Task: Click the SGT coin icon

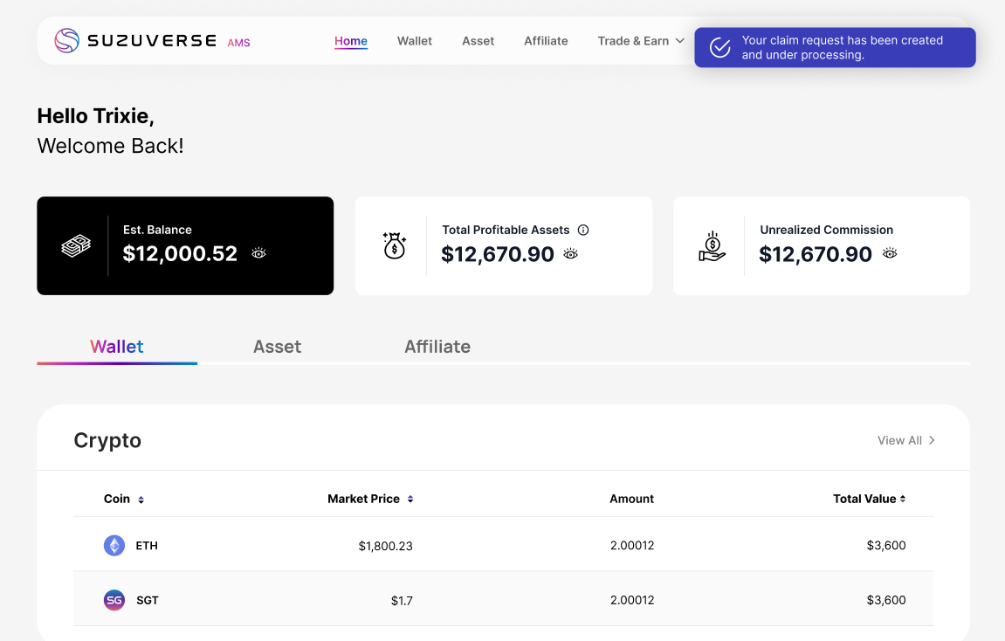Action: coord(114,600)
